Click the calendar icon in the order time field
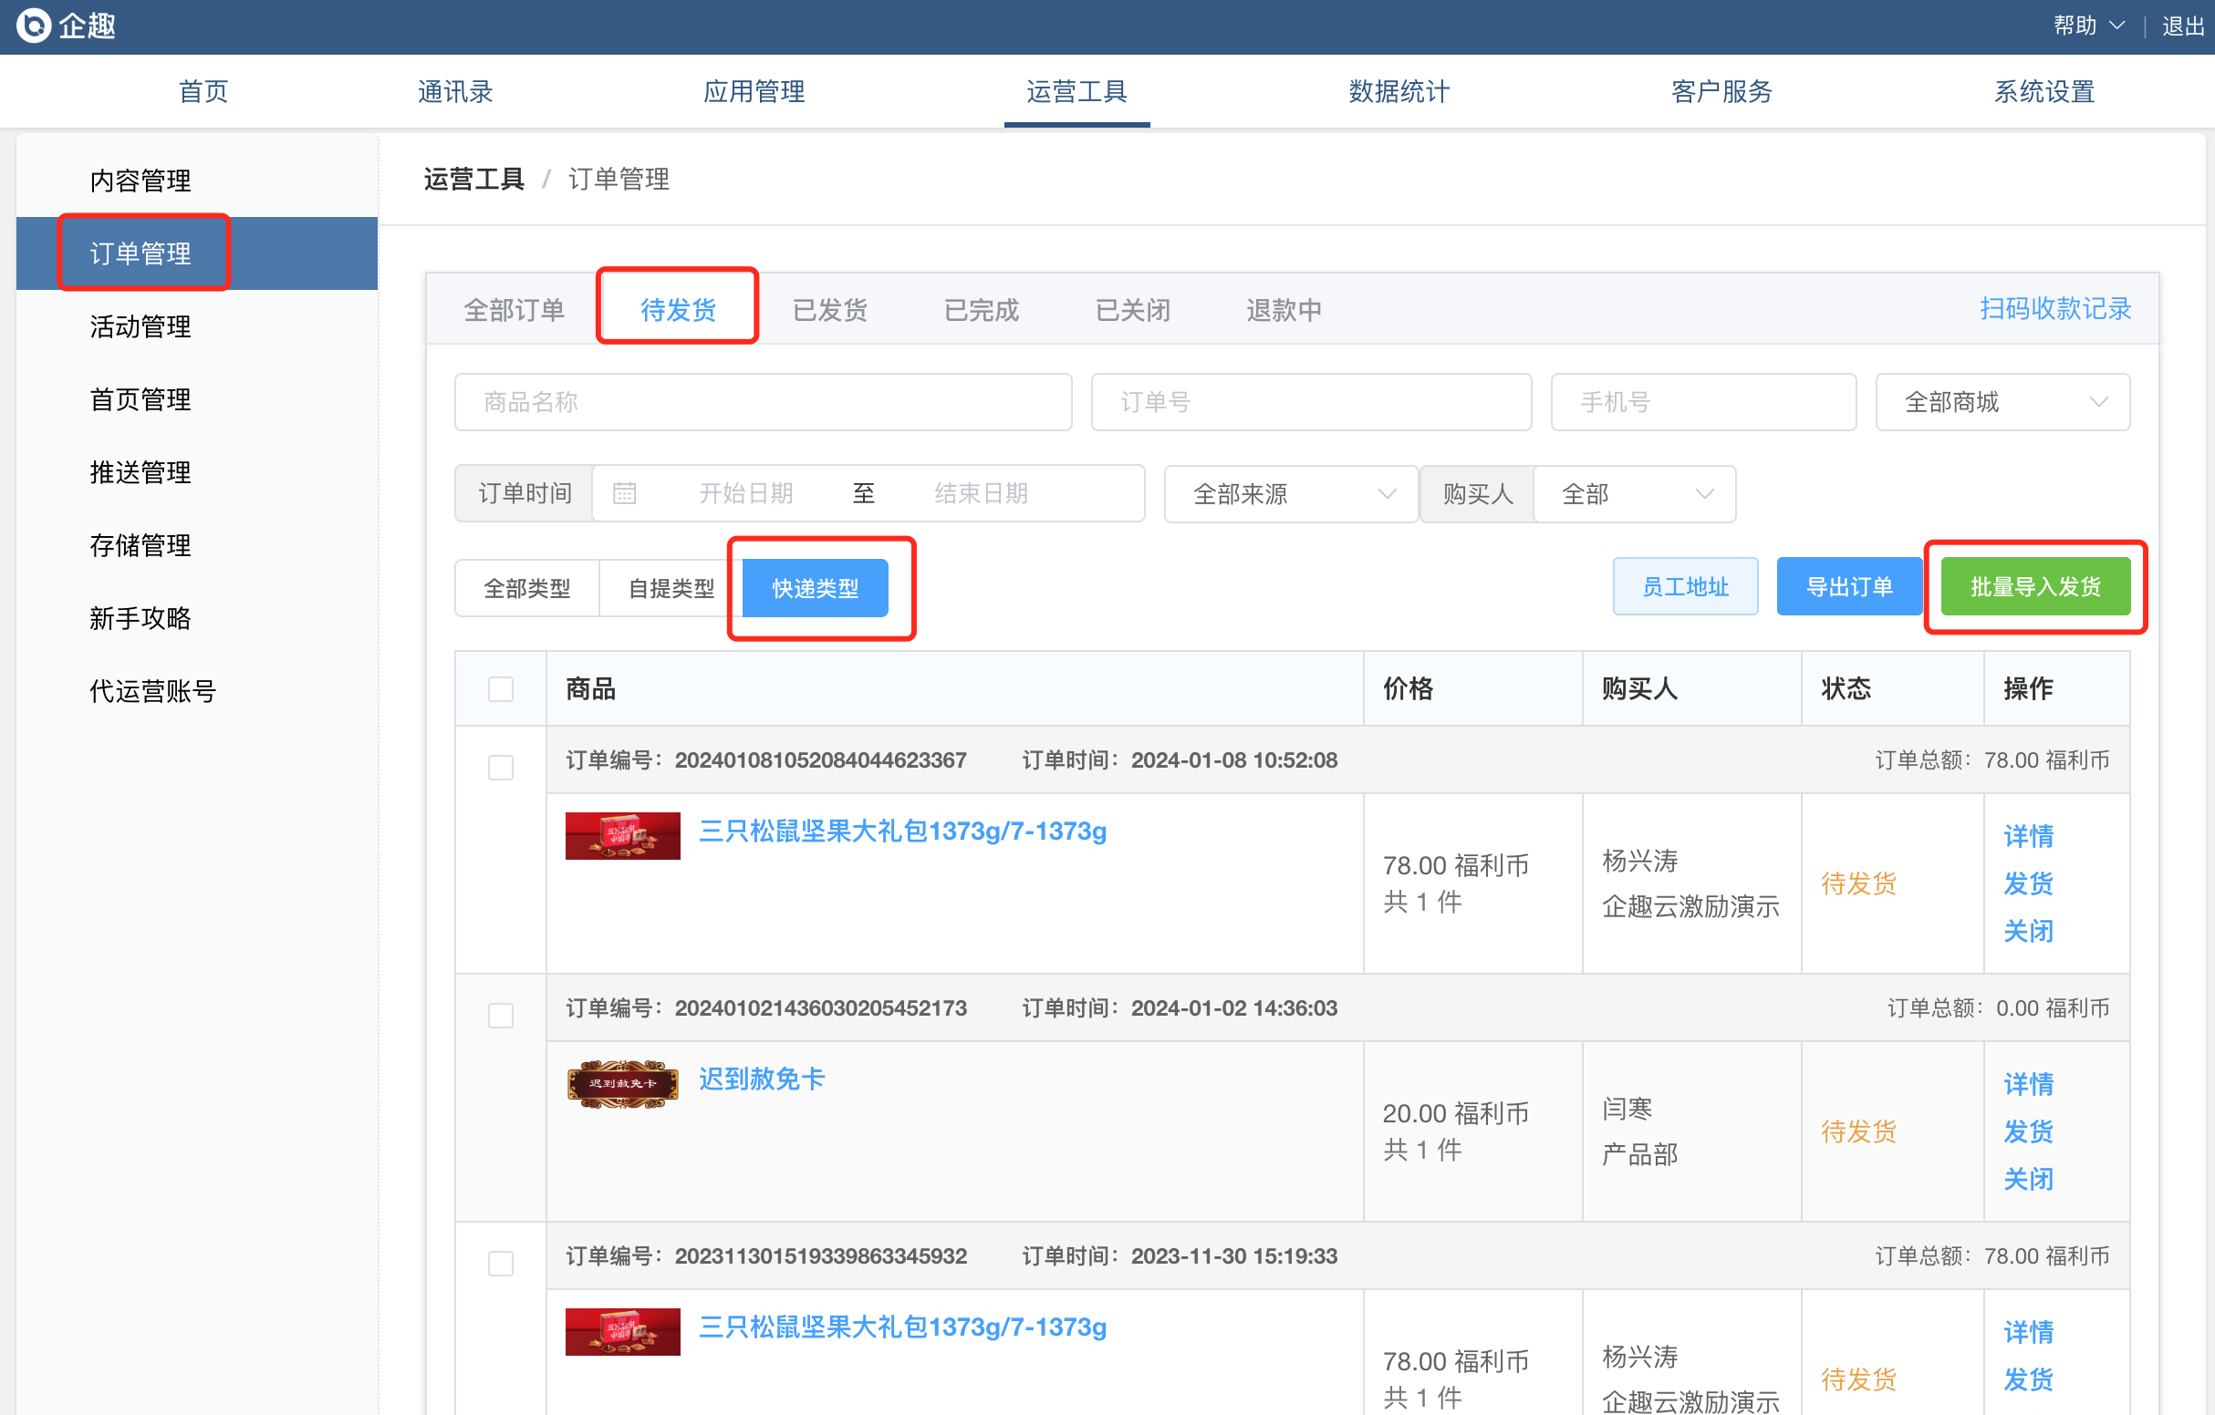This screenshot has width=2215, height=1415. click(x=625, y=494)
